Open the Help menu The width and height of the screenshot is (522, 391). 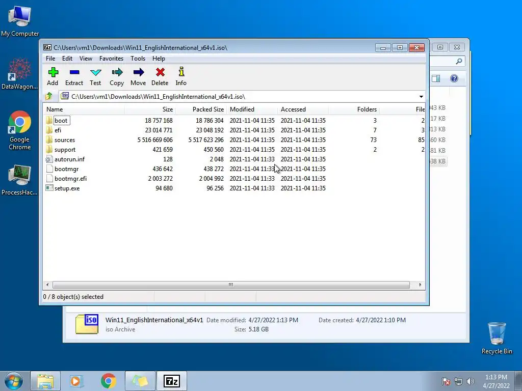coord(159,59)
